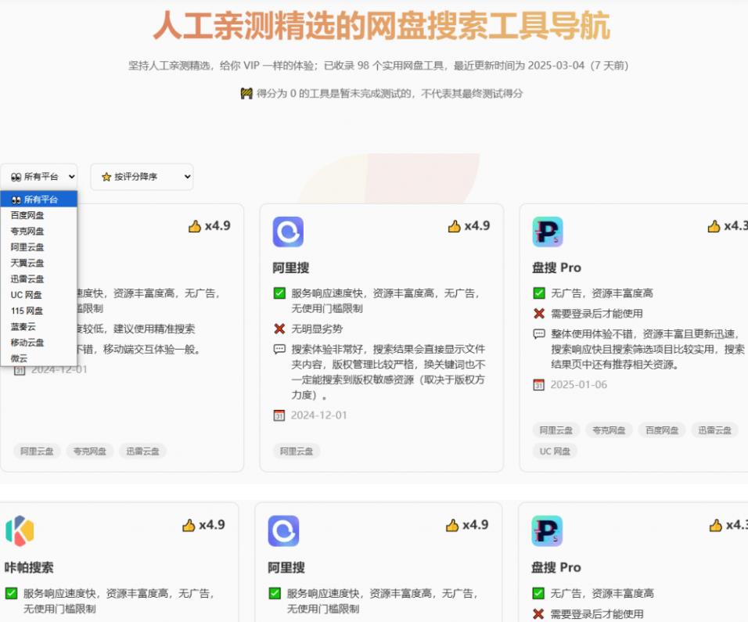Click 夸克网盘 tag in top 盘搜 Pro card

point(609,430)
